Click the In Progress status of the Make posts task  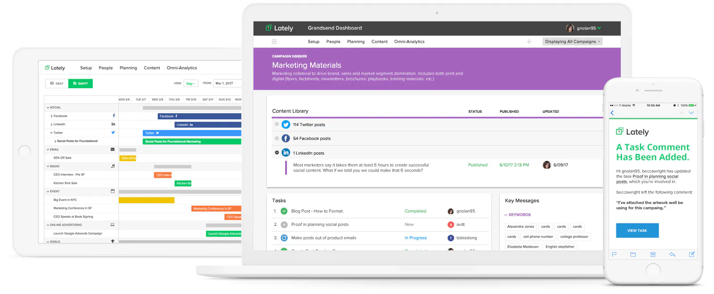(x=415, y=238)
